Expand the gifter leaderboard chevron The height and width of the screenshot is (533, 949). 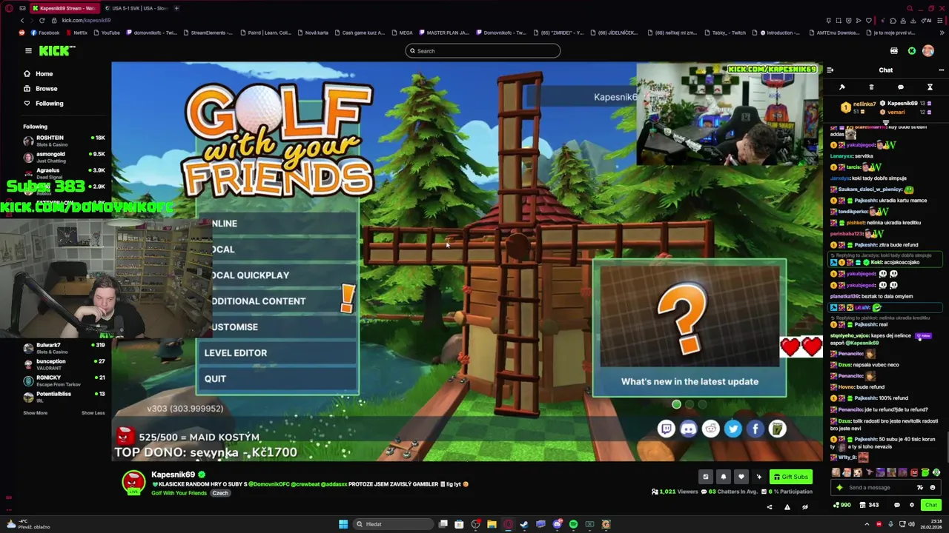(x=886, y=122)
